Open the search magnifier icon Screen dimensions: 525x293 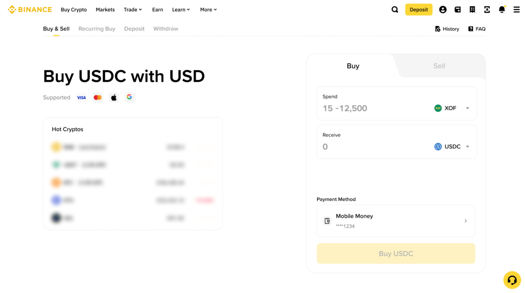click(x=395, y=10)
